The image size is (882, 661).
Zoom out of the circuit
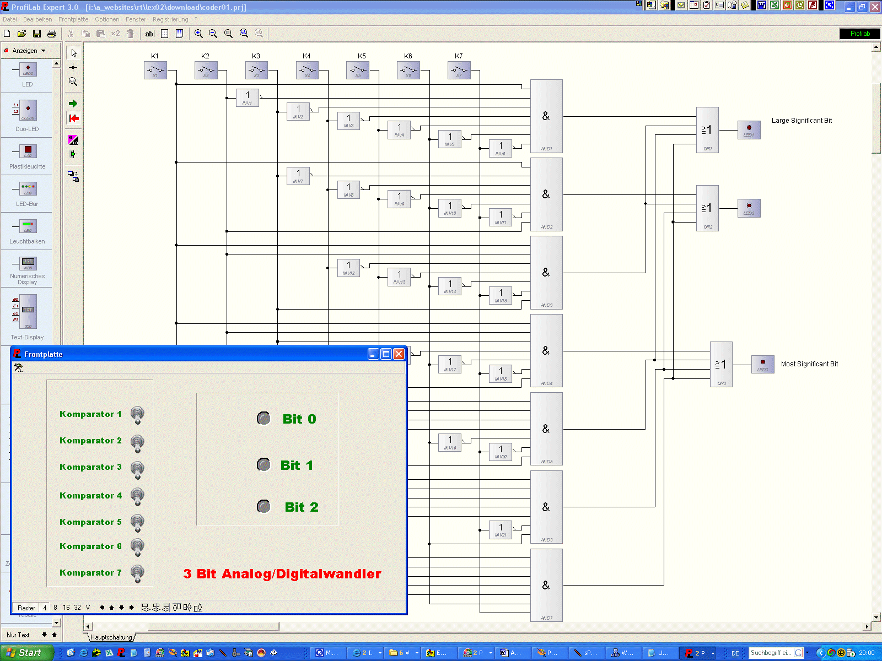[x=213, y=34]
